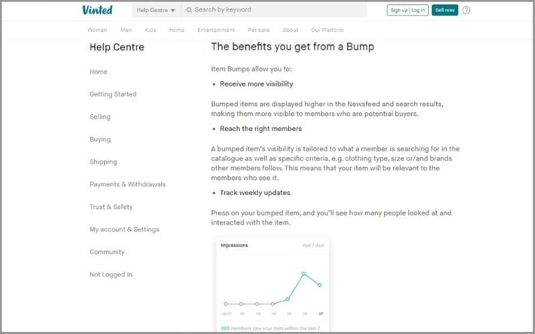535x334 pixels.
Task: Click the Sign up | Log in button
Action: 407,10
